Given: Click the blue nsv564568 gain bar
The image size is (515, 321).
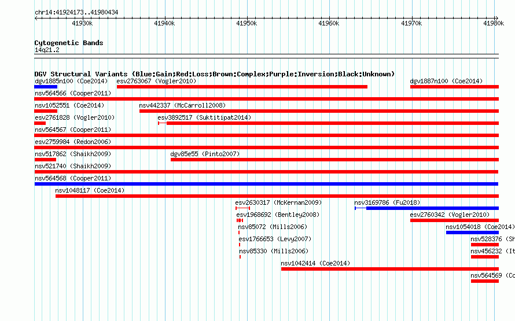Looking at the screenshot, I should [x=266, y=184].
